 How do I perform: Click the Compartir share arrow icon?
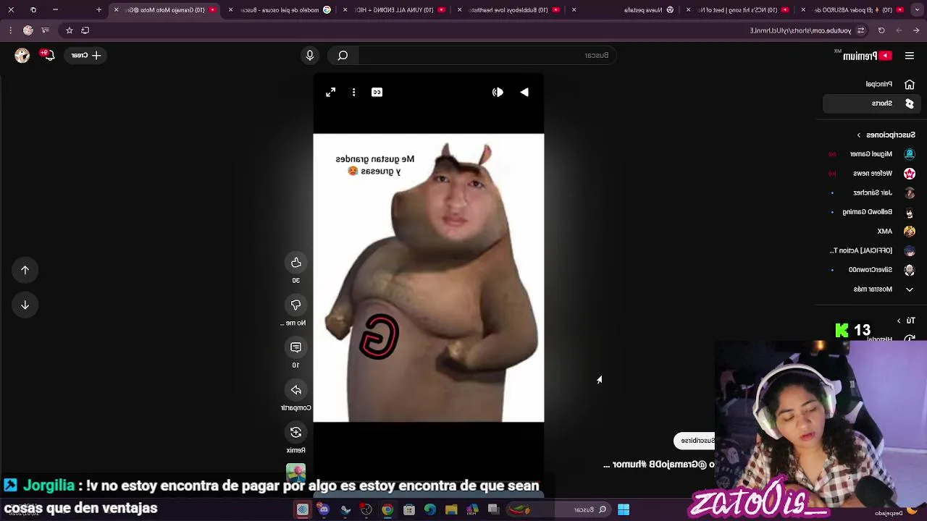pyautogui.click(x=295, y=391)
